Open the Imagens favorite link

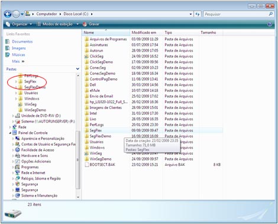coord(19,48)
